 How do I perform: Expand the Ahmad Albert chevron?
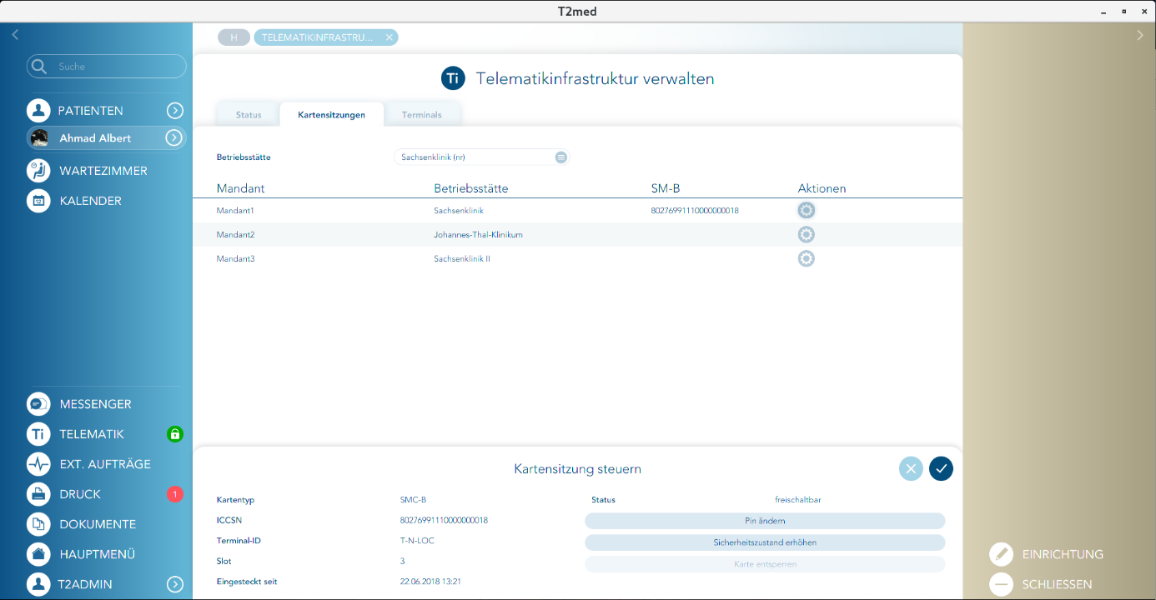tap(174, 138)
